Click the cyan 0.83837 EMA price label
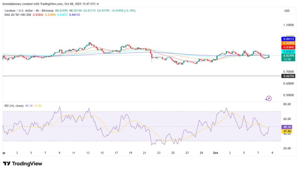The height and width of the screenshot is (171, 299). pos(288,51)
